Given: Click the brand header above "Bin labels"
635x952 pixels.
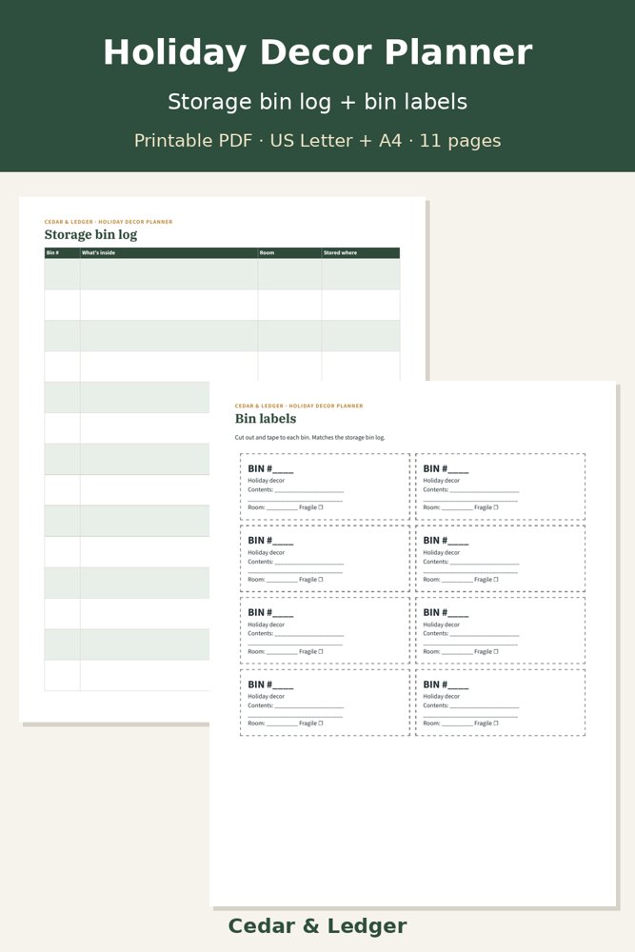Looking at the screenshot, I should 299,406.
